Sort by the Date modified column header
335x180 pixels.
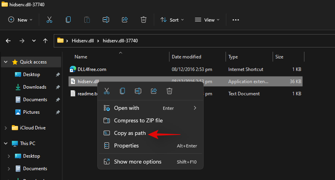tap(186, 57)
